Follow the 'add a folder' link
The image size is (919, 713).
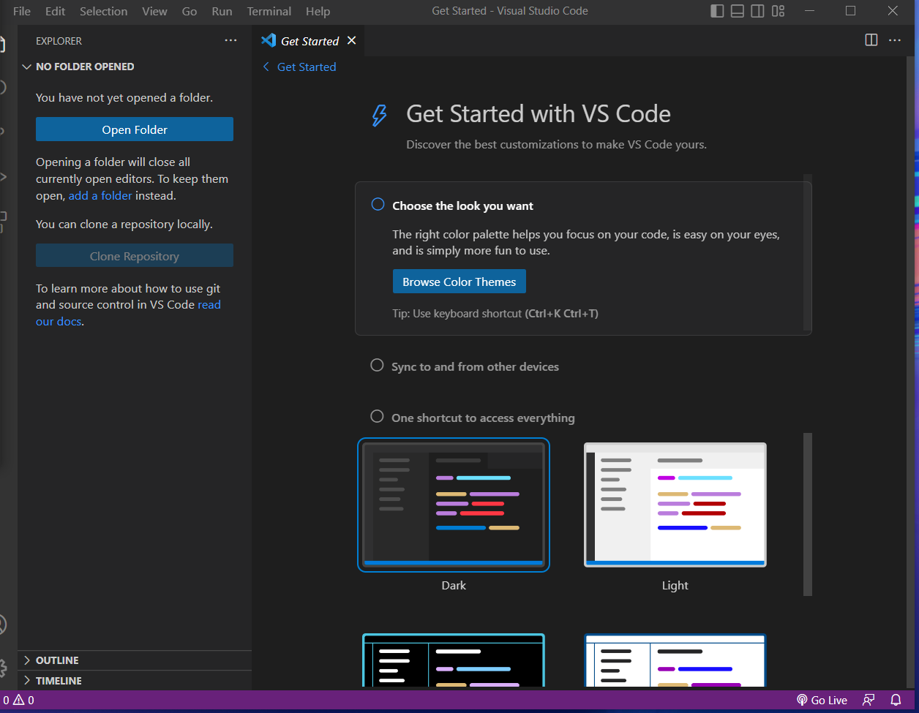coord(100,195)
